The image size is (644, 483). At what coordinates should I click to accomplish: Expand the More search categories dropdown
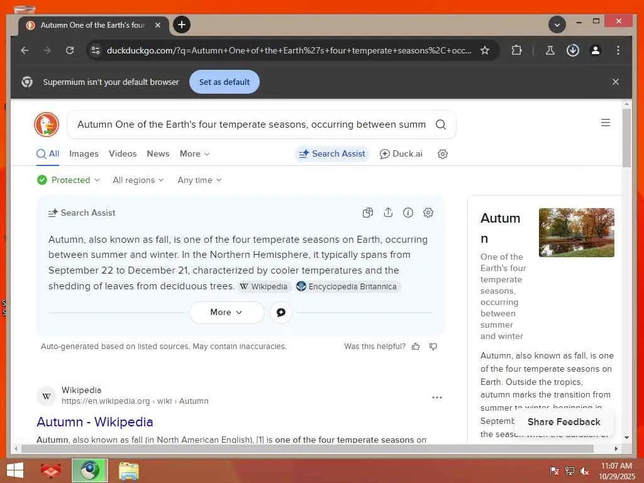(195, 153)
